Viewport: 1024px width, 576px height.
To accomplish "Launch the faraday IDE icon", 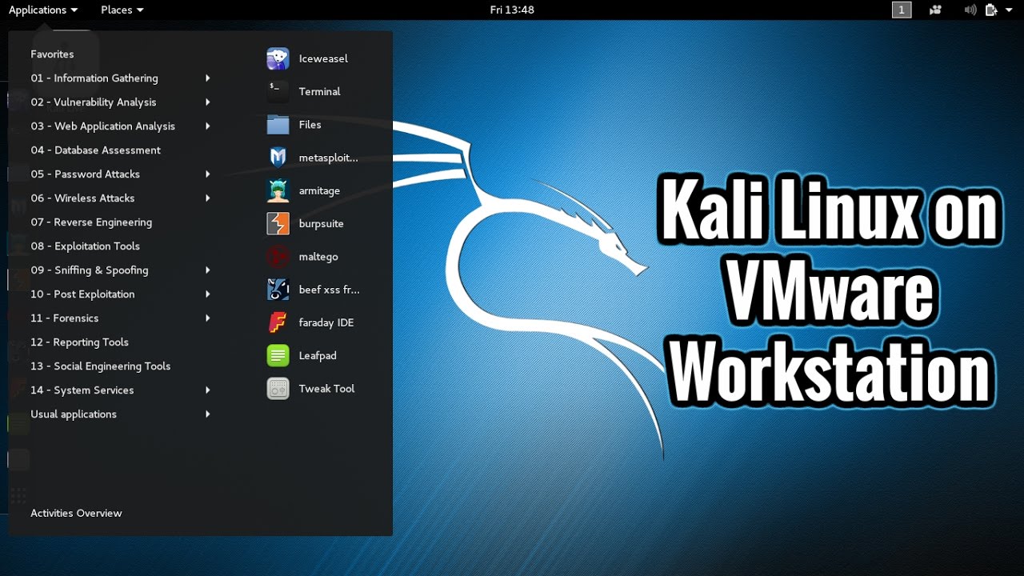I will click(278, 322).
